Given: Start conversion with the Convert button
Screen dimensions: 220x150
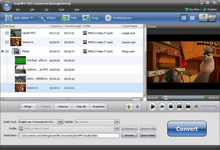Looking at the screenshot, I should click(x=187, y=129).
